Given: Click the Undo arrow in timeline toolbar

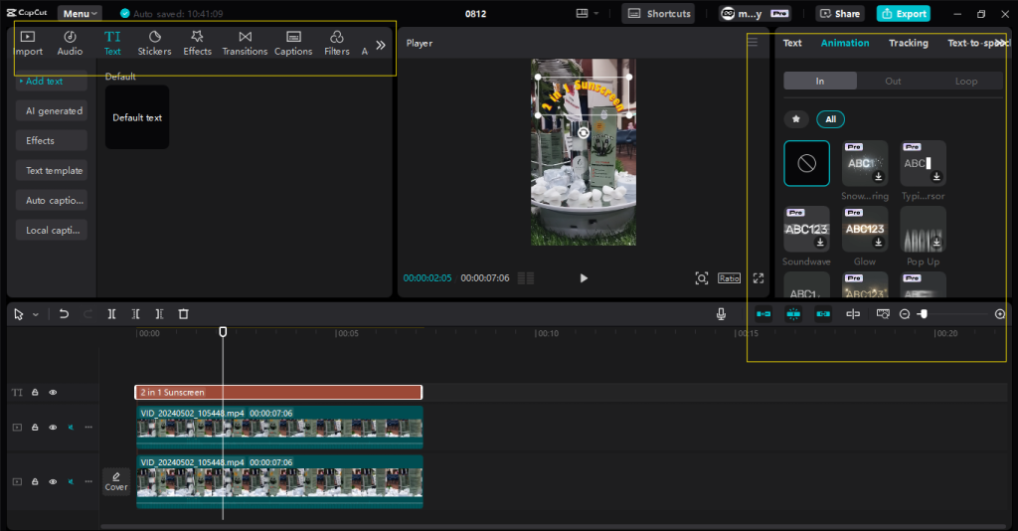Looking at the screenshot, I should (65, 314).
